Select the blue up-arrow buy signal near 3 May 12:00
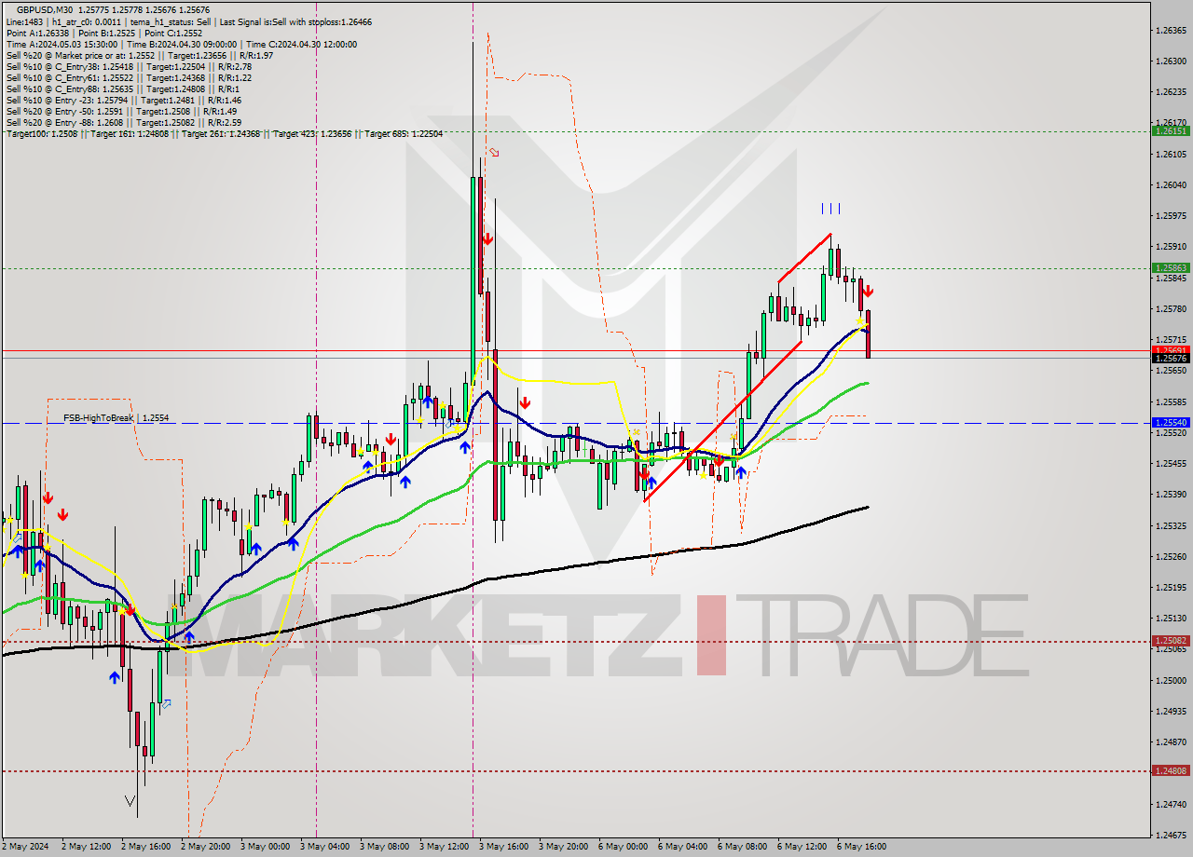The image size is (1193, 857). tap(465, 445)
